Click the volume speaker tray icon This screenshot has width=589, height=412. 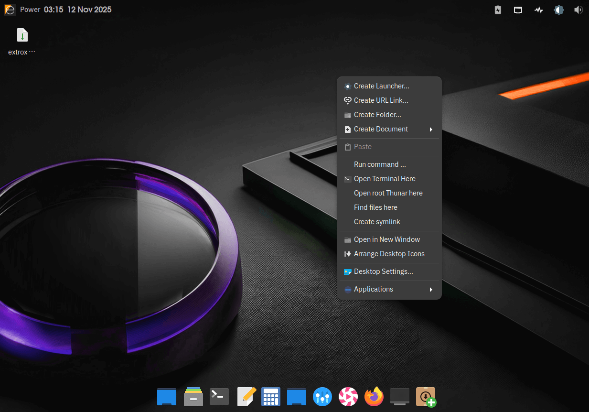pos(578,10)
